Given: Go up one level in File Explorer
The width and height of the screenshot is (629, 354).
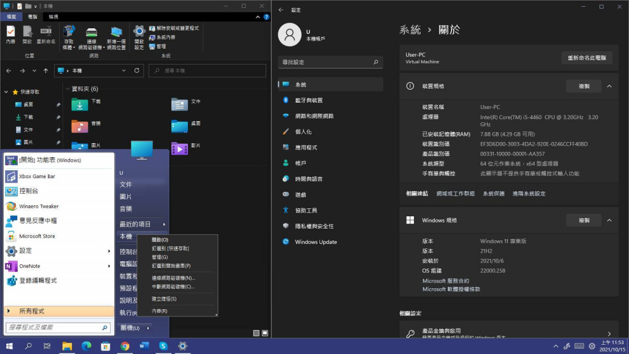Looking at the screenshot, I should point(45,71).
